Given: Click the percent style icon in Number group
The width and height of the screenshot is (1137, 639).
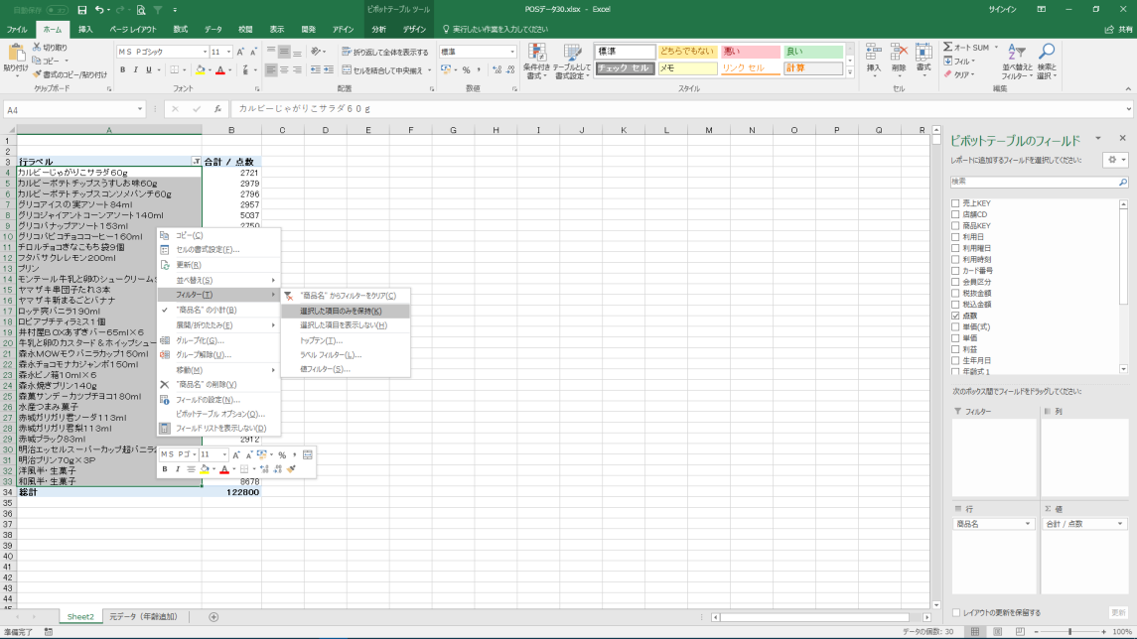Looking at the screenshot, I should click(x=467, y=70).
